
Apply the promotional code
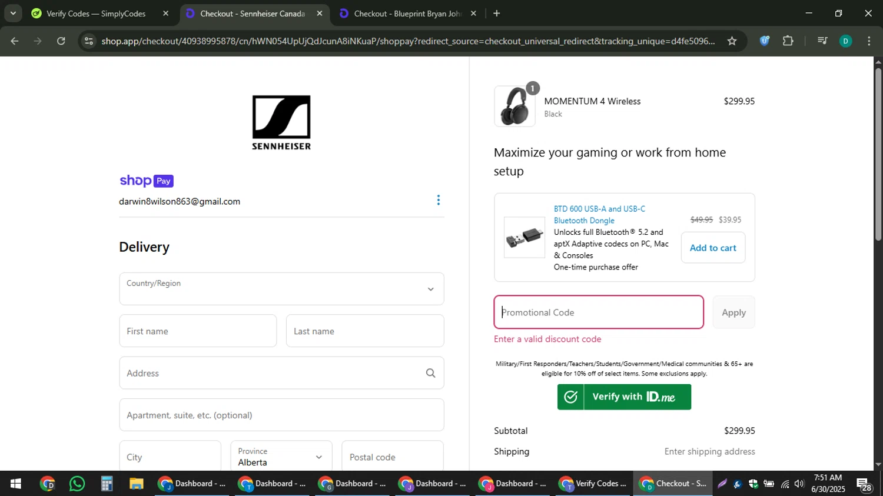[733, 312]
